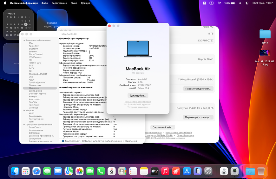This screenshot has width=276, height=179.
Task: Open Spotlight search in menu bar
Action: click(240, 3)
